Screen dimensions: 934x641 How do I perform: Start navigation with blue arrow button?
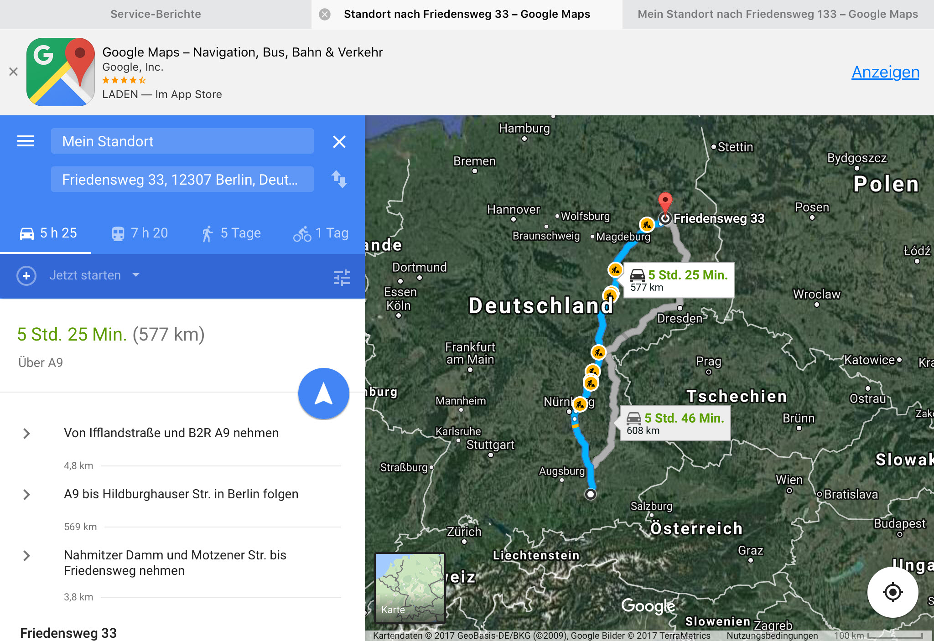click(x=323, y=393)
